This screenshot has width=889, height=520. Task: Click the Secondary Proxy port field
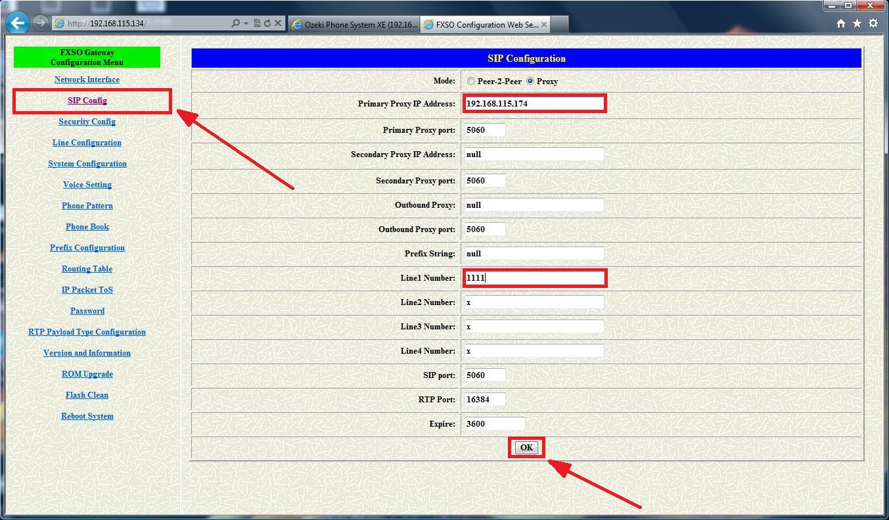tap(484, 180)
